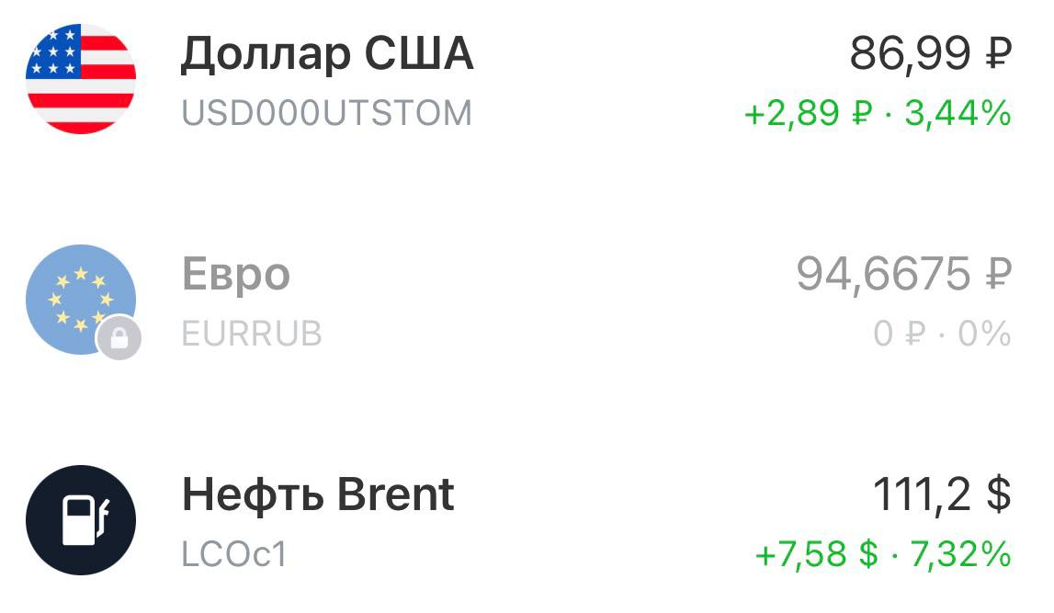Tap the 7,32% Brent percent change
Viewport: 1054px width, 613px height.
point(960,554)
